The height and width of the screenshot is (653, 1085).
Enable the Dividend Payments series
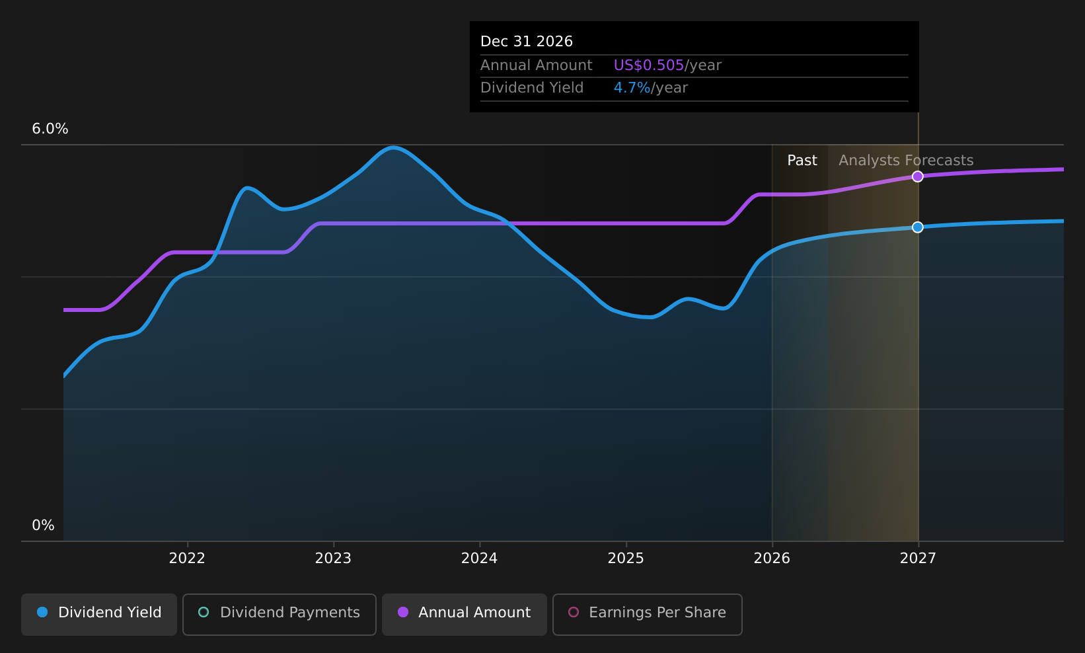click(x=279, y=614)
